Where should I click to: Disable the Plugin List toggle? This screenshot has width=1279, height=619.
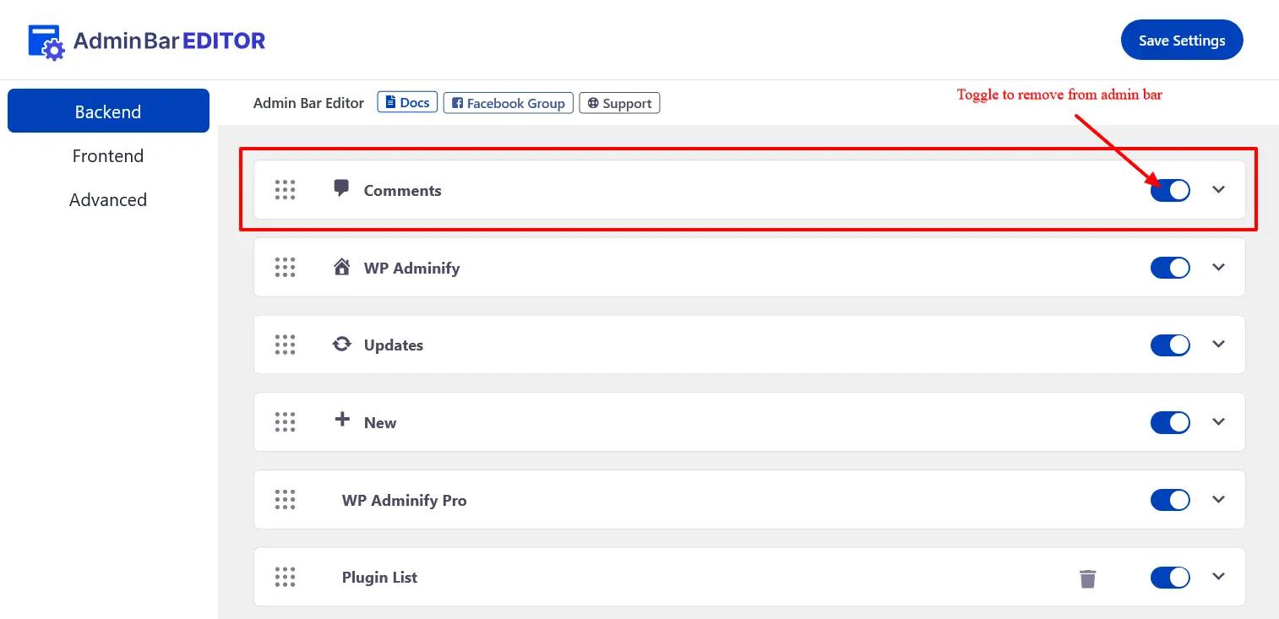tap(1170, 578)
